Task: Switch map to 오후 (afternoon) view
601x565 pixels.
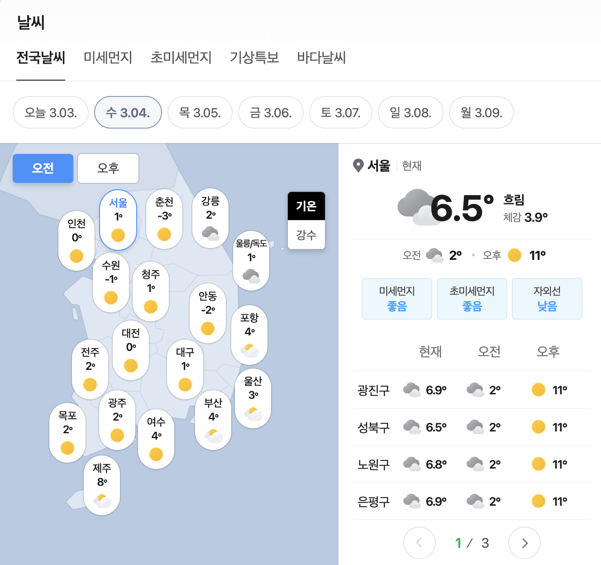Action: pos(108,168)
